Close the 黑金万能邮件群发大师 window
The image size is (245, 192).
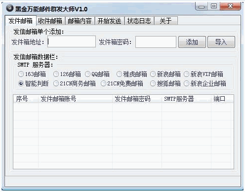coord(231,6)
